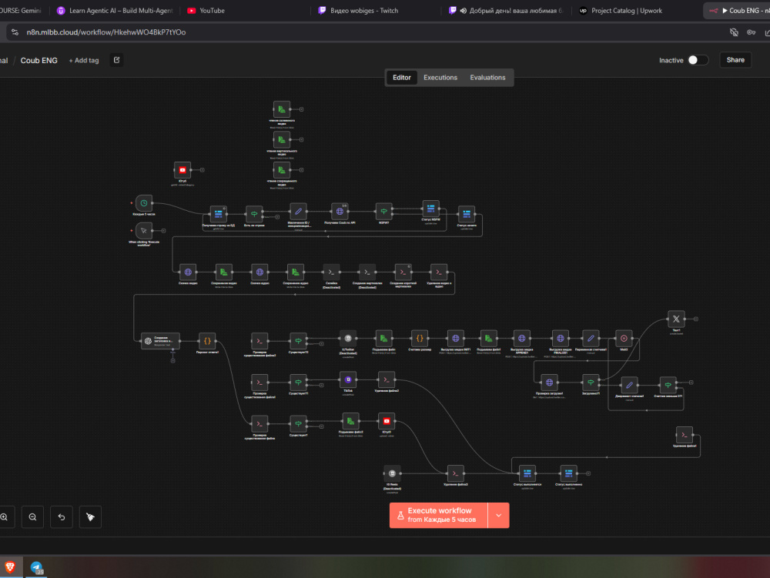This screenshot has width=770, height=578.
Task: Click the Share button
Action: 735,60
